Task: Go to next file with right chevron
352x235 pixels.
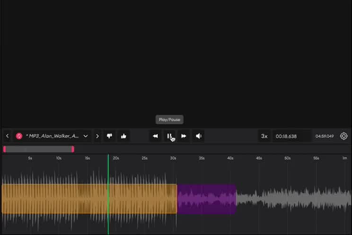Action: point(97,136)
